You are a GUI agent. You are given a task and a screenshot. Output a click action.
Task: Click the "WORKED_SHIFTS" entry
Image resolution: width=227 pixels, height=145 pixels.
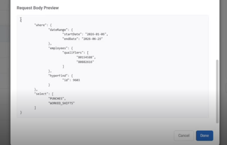pos(62,103)
